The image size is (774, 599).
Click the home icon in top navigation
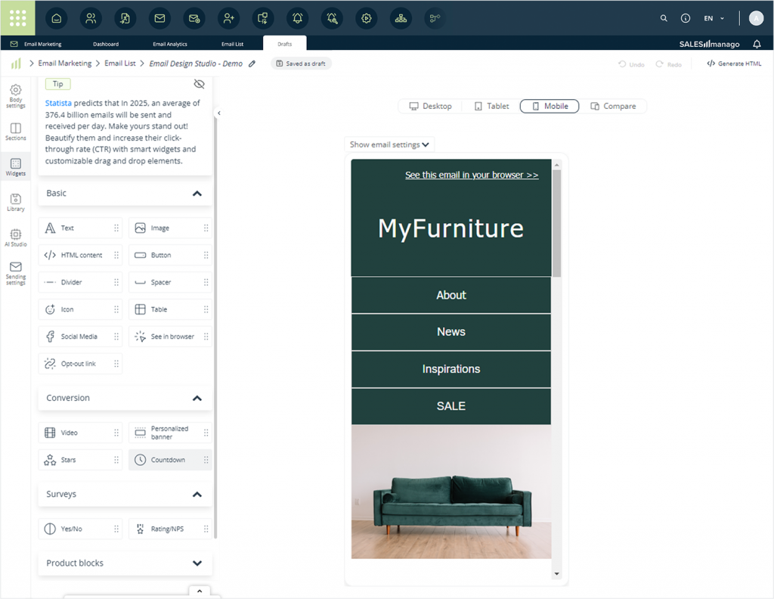click(57, 18)
